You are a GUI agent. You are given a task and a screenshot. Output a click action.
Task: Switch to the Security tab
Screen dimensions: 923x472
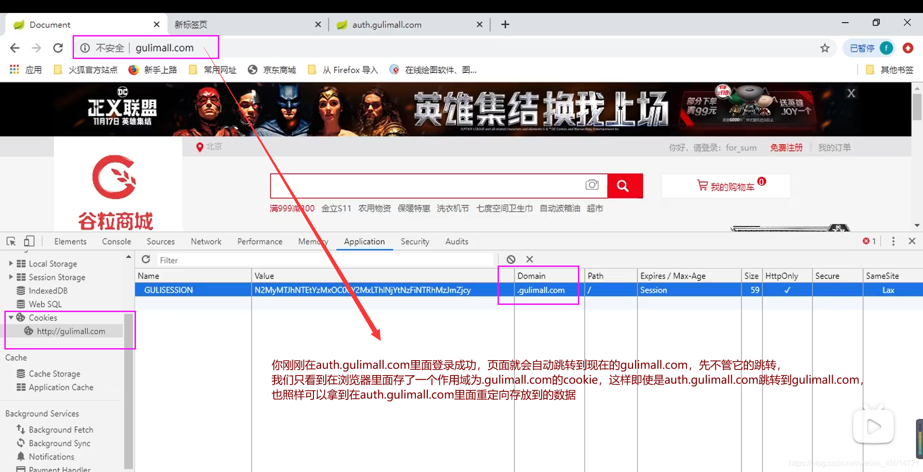click(415, 242)
